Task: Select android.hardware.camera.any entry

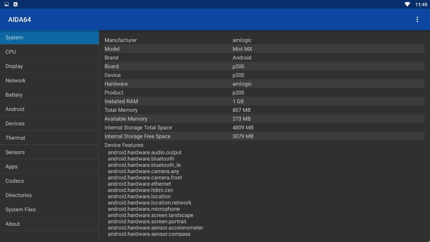Action: [143, 171]
